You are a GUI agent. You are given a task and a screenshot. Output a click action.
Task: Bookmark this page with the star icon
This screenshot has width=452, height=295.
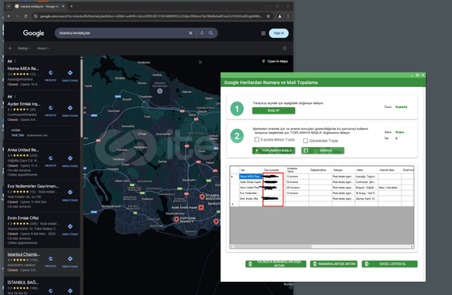pyautogui.click(x=269, y=16)
